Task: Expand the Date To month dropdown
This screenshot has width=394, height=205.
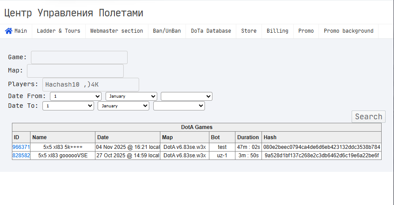Action: [124, 106]
